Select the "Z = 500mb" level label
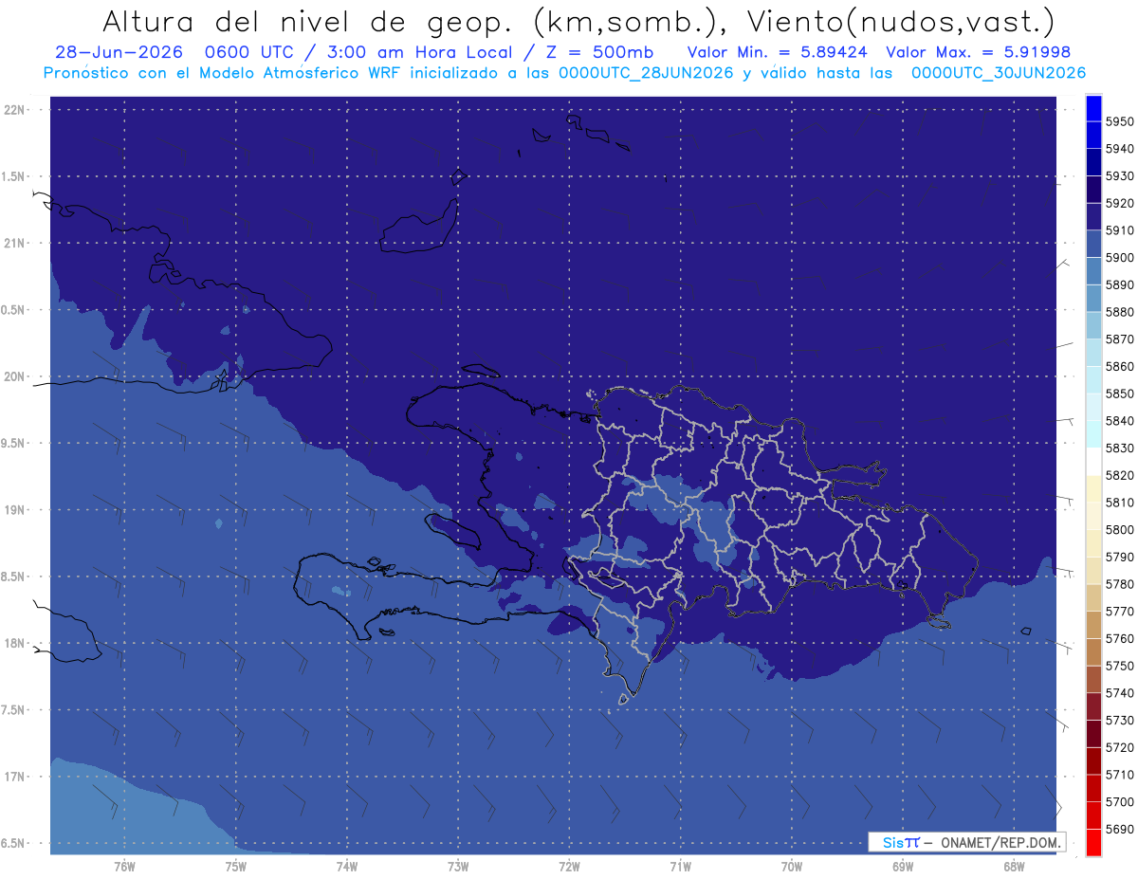This screenshot has width=1138, height=879. (x=600, y=51)
